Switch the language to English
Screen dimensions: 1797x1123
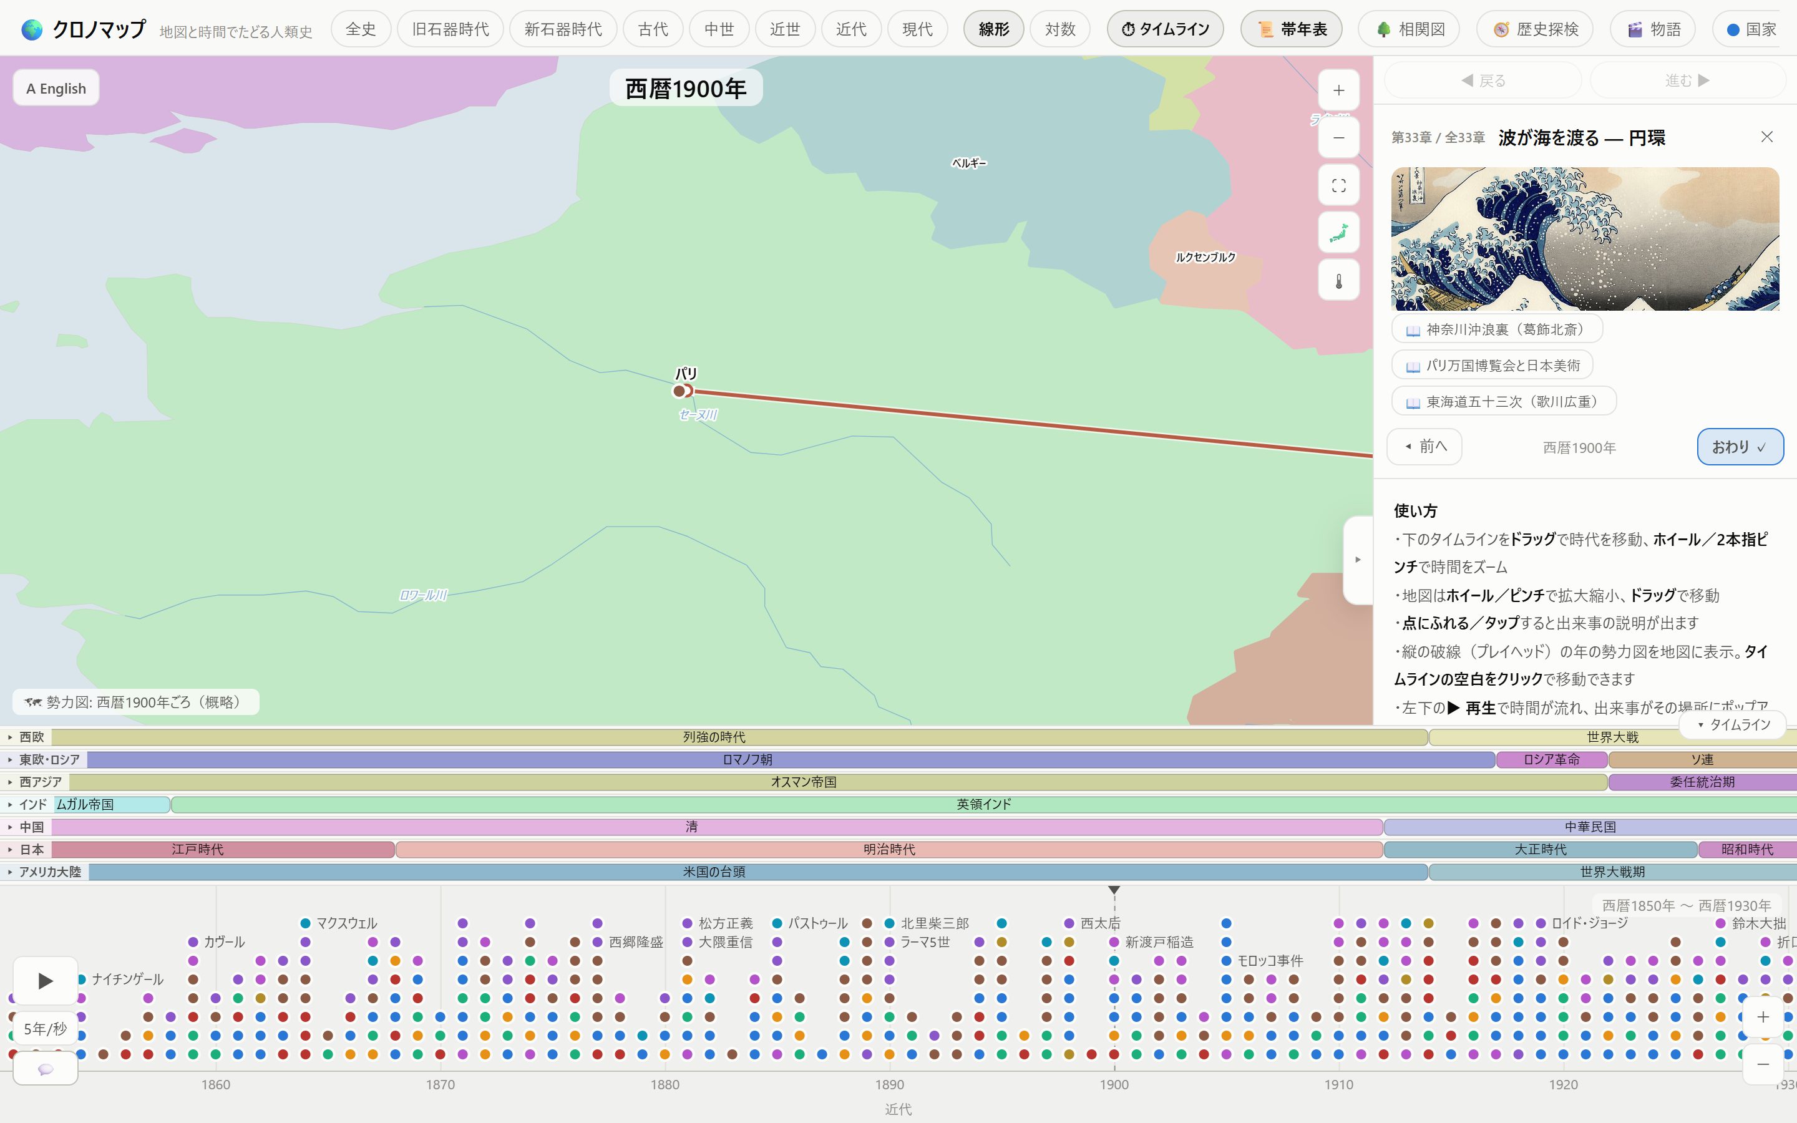pyautogui.click(x=56, y=89)
